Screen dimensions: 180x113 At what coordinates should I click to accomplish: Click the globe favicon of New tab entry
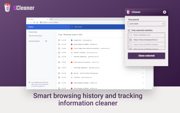click(72, 73)
